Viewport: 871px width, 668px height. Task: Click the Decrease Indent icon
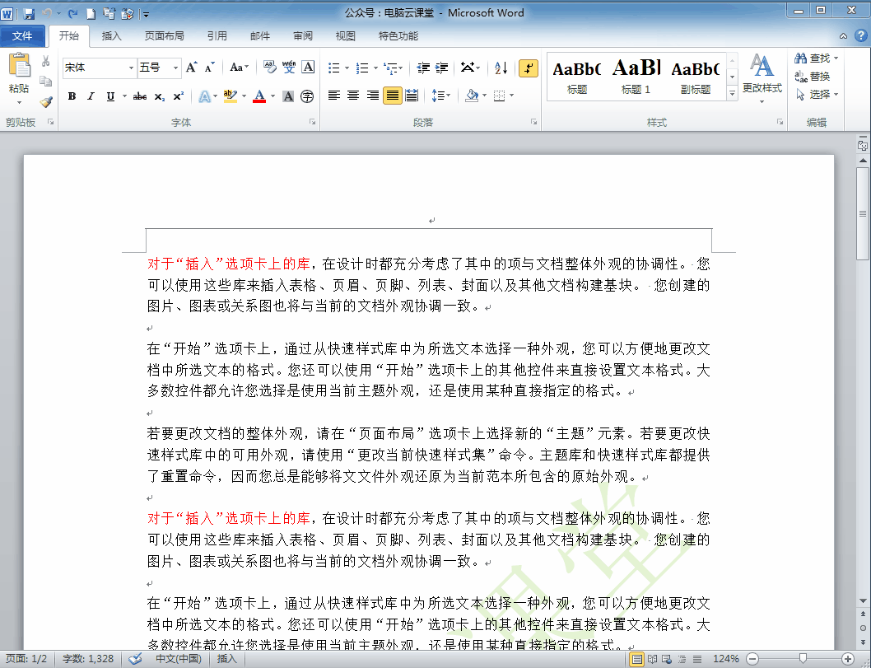point(423,68)
